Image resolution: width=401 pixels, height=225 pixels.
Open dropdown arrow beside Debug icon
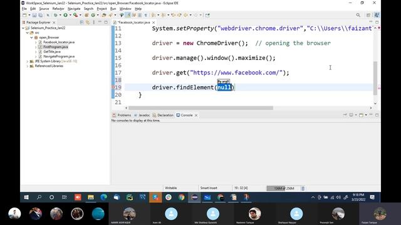coord(60,15)
